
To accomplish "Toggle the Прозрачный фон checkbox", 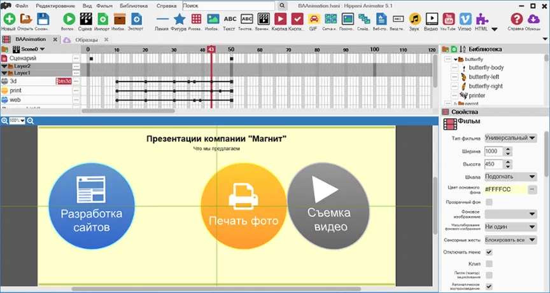I will tap(489, 202).
